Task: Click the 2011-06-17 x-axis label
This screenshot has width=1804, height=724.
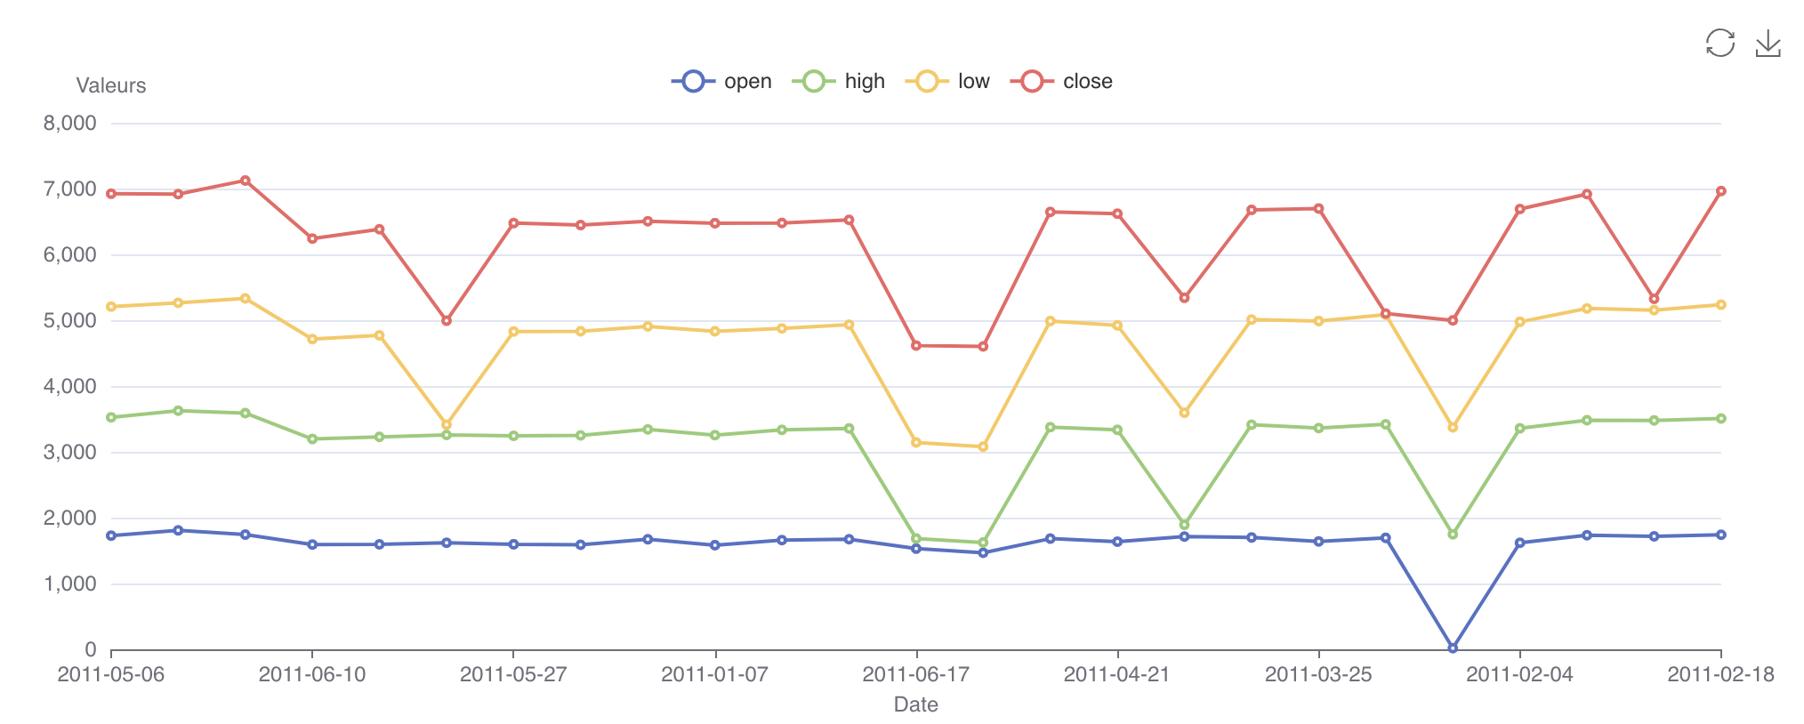Action: (x=915, y=674)
